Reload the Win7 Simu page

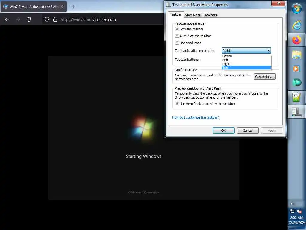(29, 19)
